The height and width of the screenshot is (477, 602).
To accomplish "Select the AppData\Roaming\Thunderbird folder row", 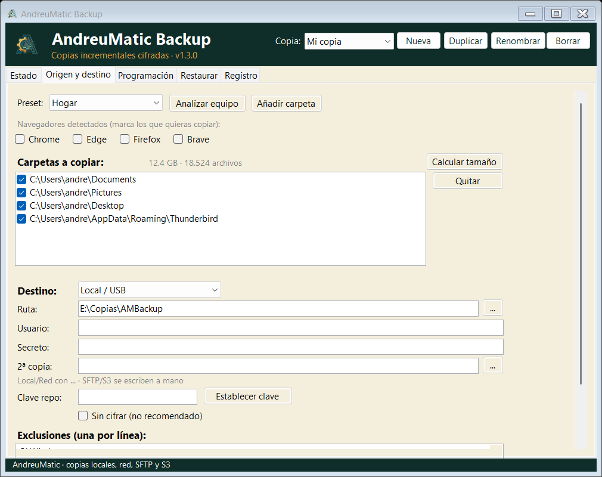I will 221,219.
